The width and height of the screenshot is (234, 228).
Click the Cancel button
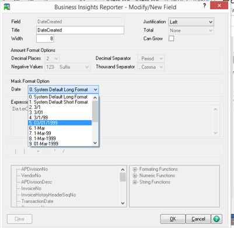(x=198, y=219)
